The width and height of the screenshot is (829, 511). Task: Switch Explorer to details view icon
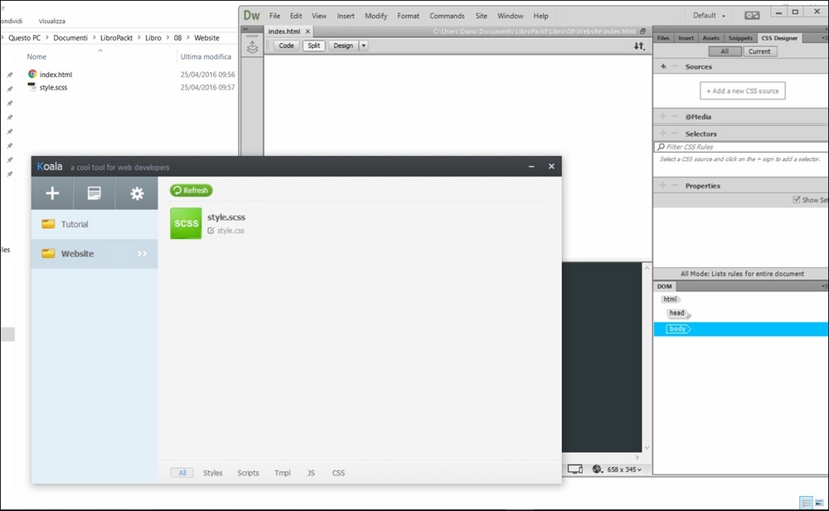click(806, 503)
